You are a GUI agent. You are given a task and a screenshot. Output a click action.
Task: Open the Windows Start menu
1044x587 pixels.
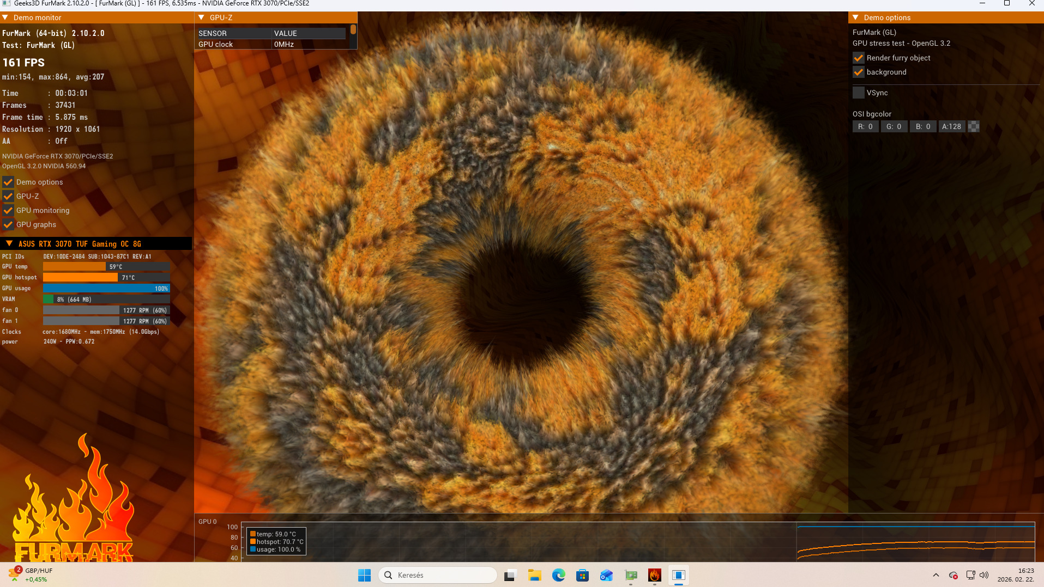point(364,575)
